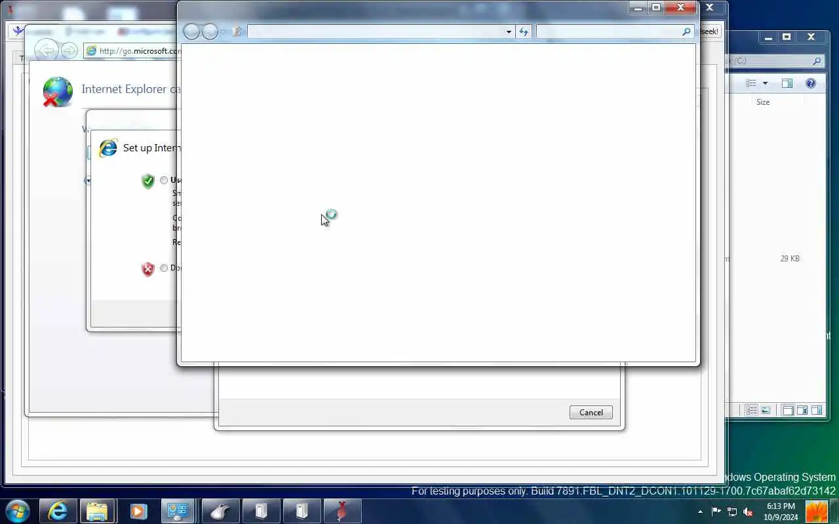Click the search magnifier in front window
This screenshot has height=524, width=839.
point(687,31)
